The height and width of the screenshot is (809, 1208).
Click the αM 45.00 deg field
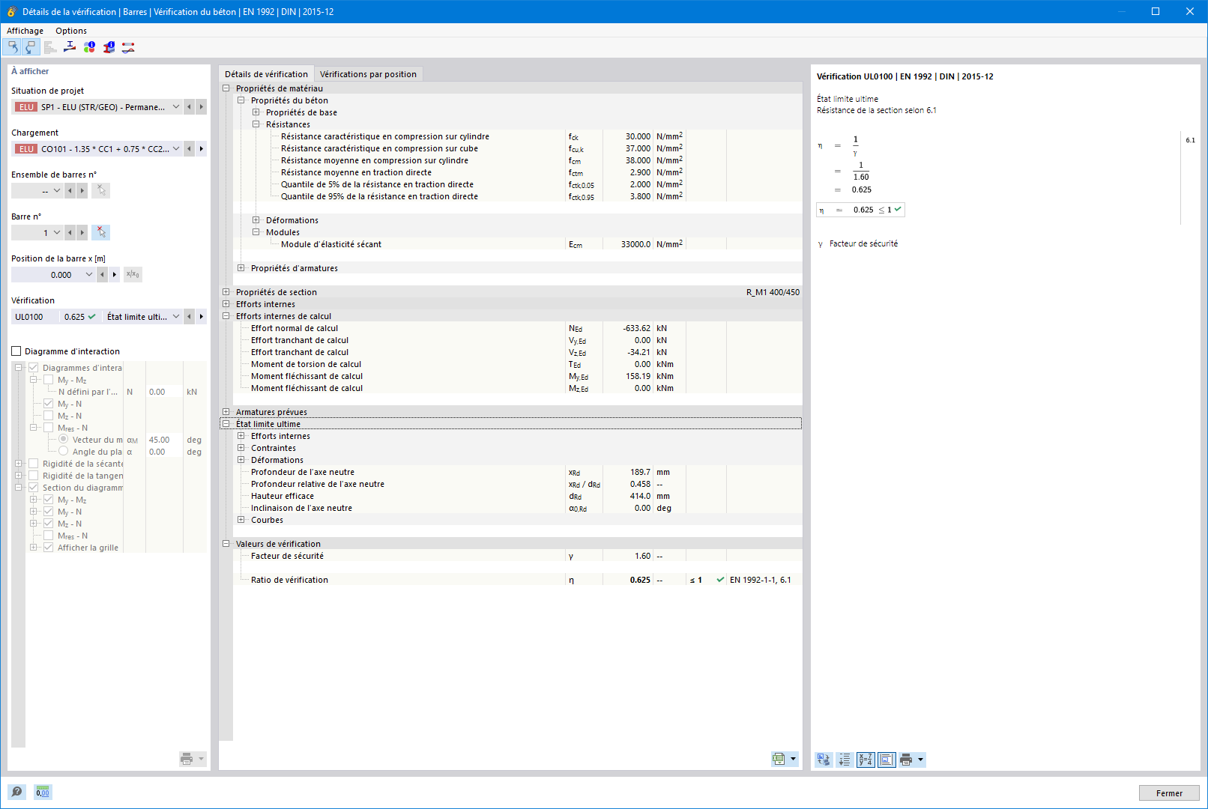pos(164,440)
